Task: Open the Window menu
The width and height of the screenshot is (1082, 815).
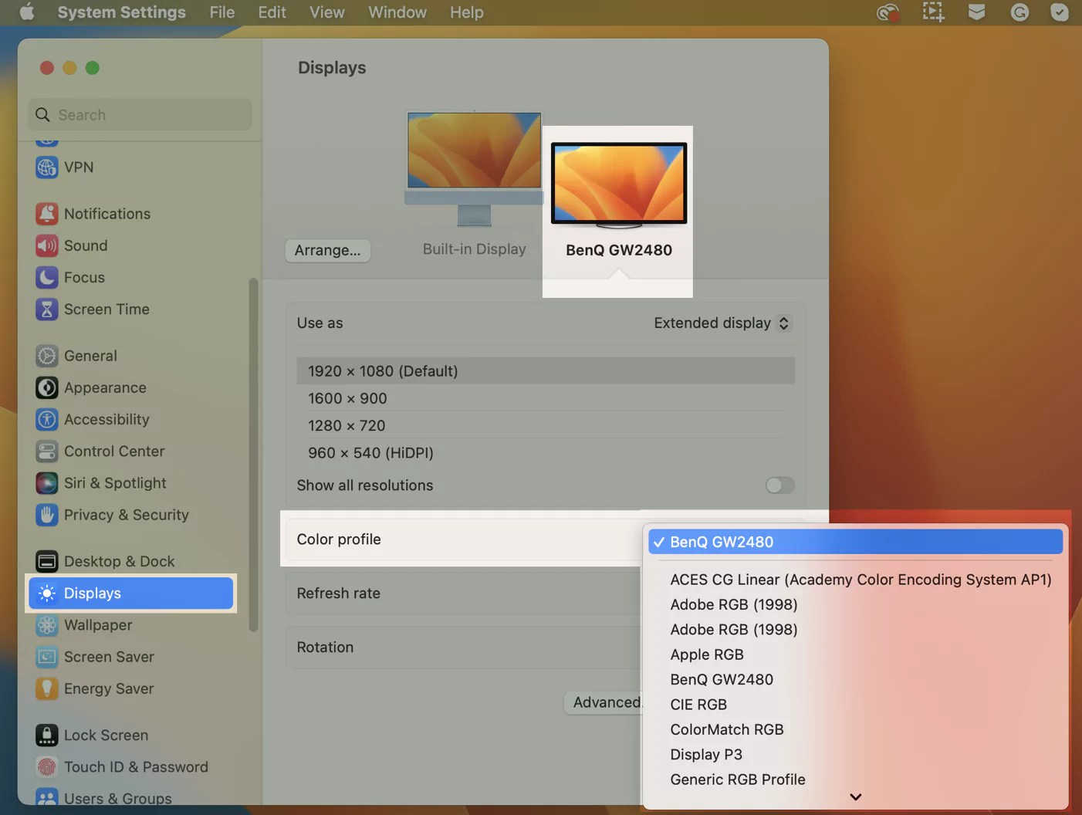Action: [x=397, y=12]
